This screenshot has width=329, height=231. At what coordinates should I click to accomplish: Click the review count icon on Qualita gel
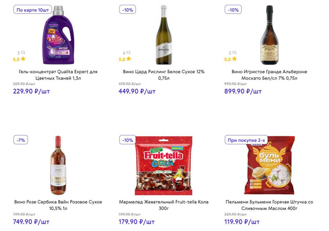click(23, 53)
